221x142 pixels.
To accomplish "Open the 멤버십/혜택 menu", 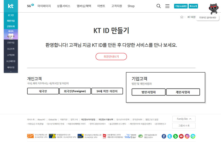I will (84, 6).
